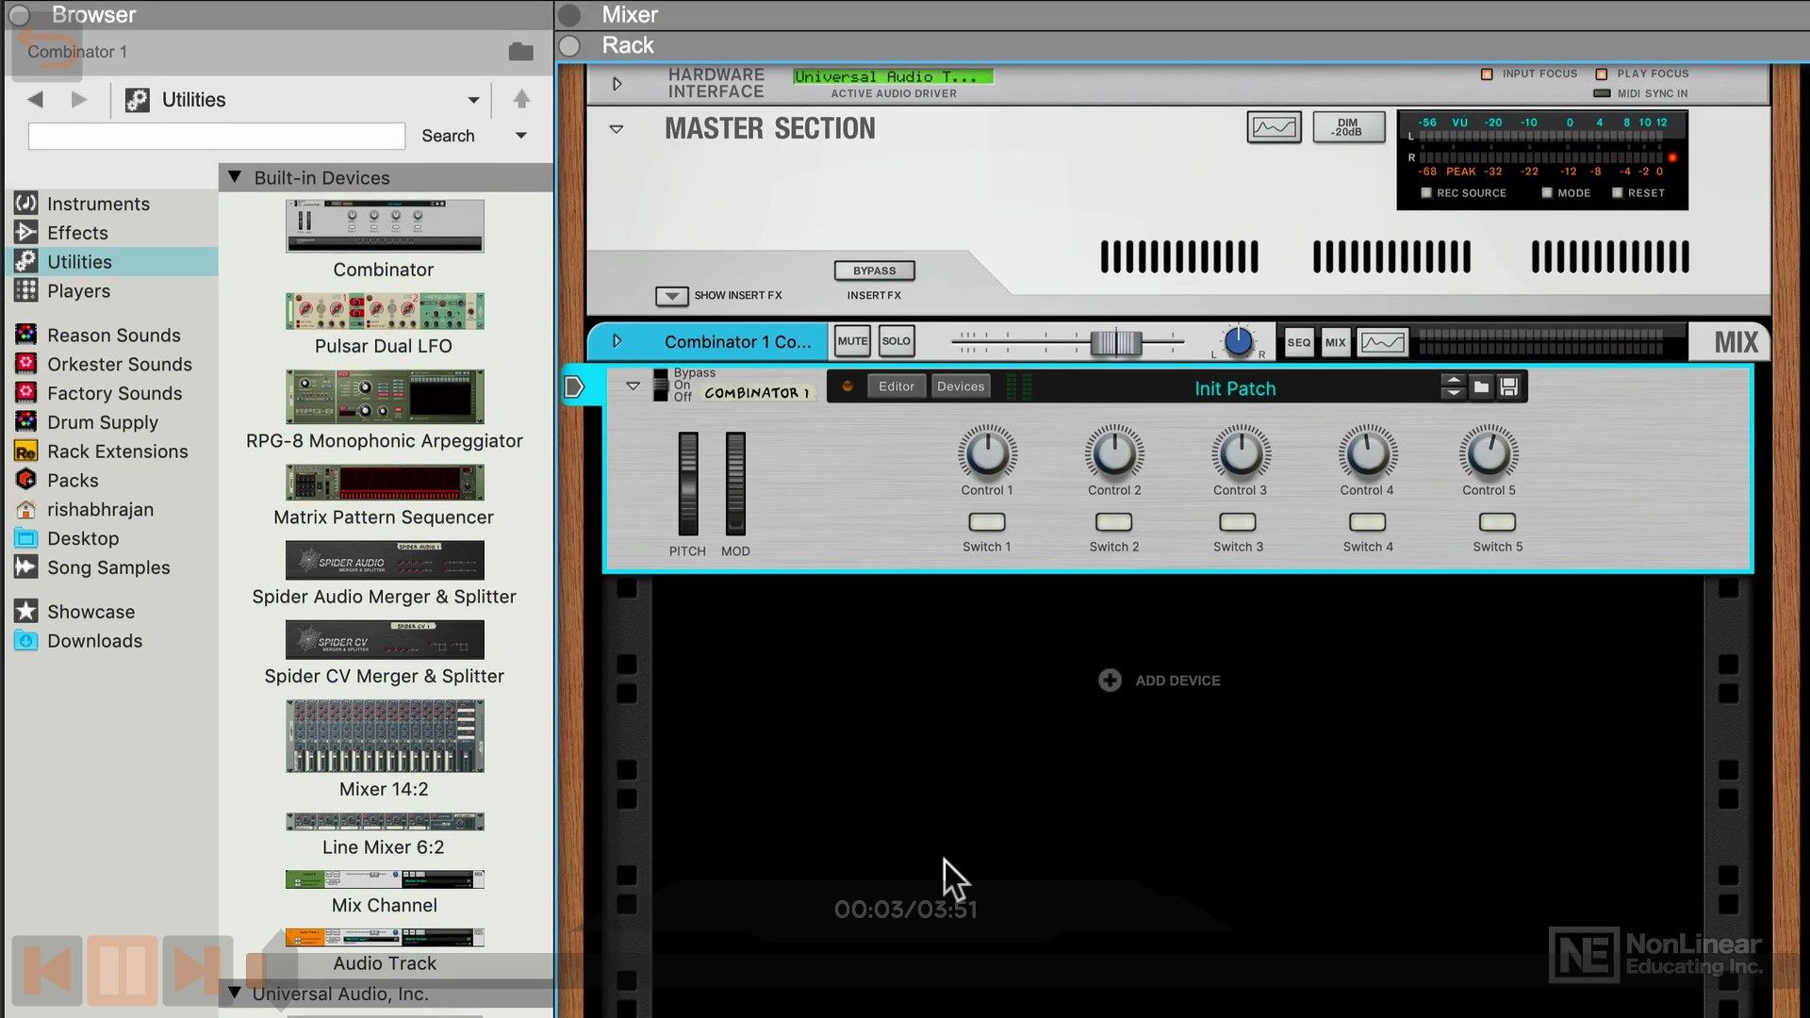
Task: Switch to Editor tab in Combinator
Action: [895, 386]
